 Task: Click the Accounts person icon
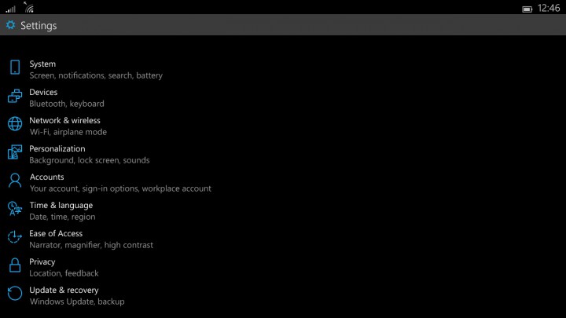pos(15,181)
